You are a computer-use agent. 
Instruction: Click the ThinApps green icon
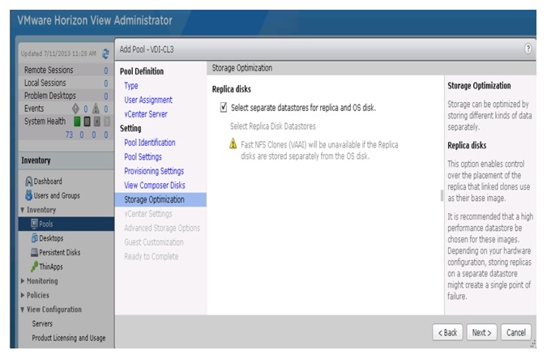click(x=34, y=266)
